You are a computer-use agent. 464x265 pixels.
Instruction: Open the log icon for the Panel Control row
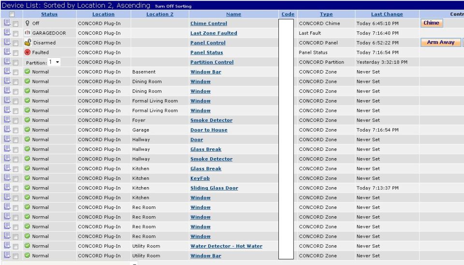coord(7,43)
